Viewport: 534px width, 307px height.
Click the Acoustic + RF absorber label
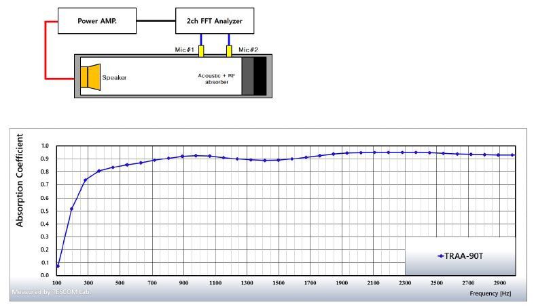coord(217,79)
